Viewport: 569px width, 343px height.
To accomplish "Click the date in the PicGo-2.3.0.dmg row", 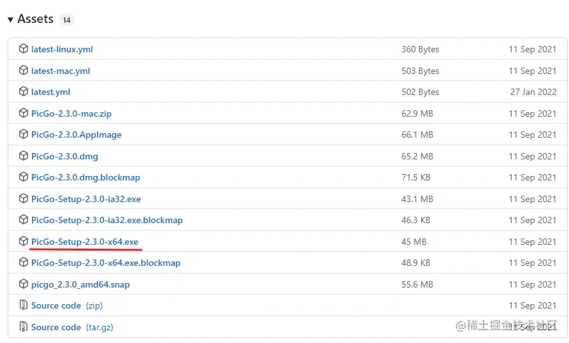I will (x=533, y=157).
